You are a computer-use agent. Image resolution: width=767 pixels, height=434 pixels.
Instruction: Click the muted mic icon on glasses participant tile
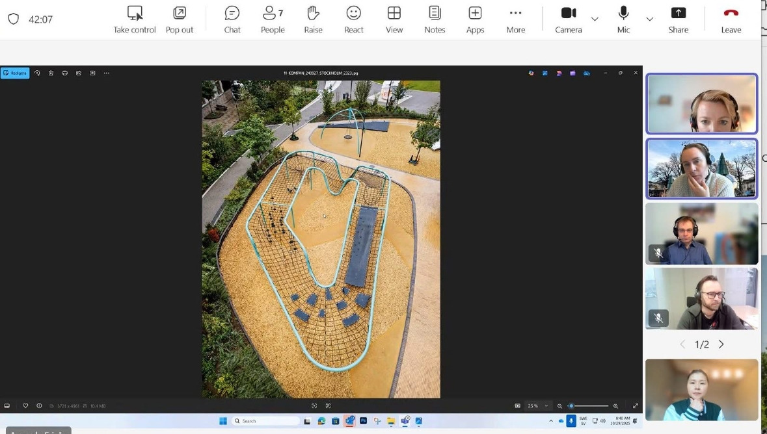(x=658, y=318)
